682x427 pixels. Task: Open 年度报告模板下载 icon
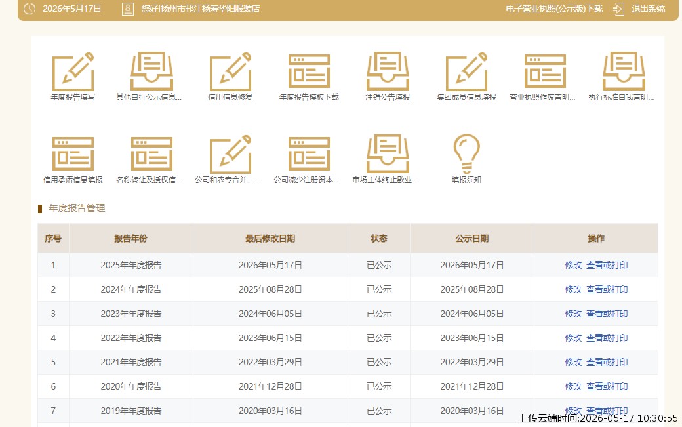[x=310, y=71]
